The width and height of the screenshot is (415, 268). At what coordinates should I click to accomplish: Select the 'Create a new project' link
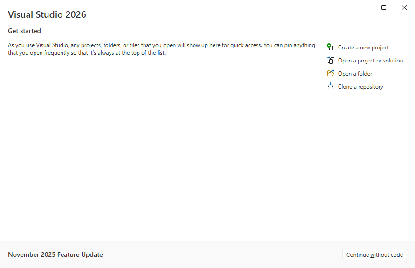click(x=363, y=48)
